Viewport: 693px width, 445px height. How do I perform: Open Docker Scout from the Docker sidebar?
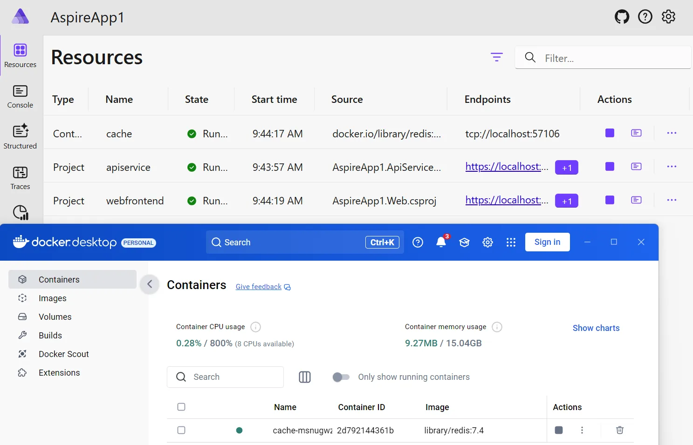point(63,354)
